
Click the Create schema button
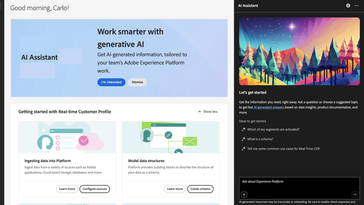pyautogui.click(x=200, y=189)
